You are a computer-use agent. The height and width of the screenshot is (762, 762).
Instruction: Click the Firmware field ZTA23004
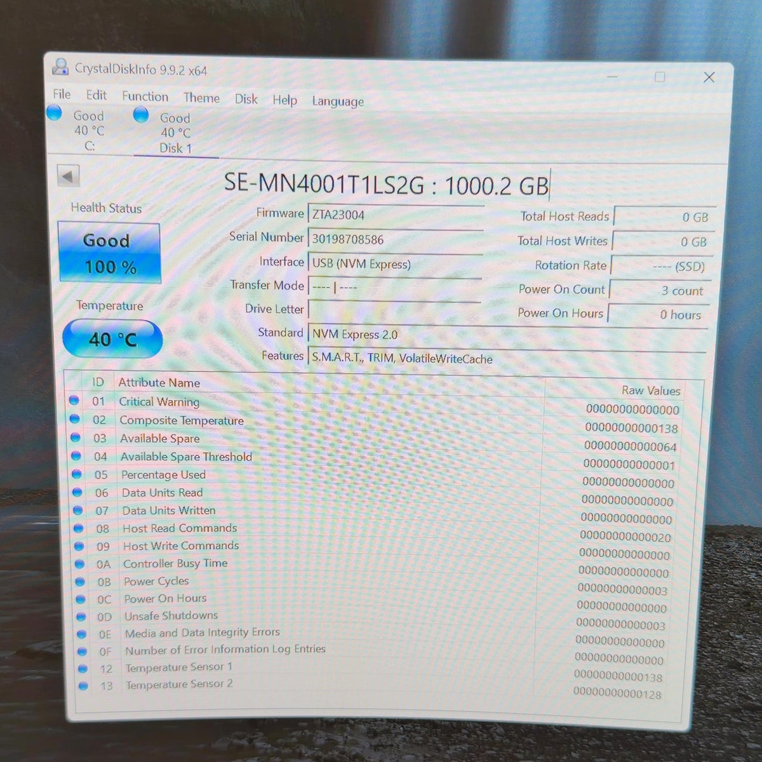396,216
